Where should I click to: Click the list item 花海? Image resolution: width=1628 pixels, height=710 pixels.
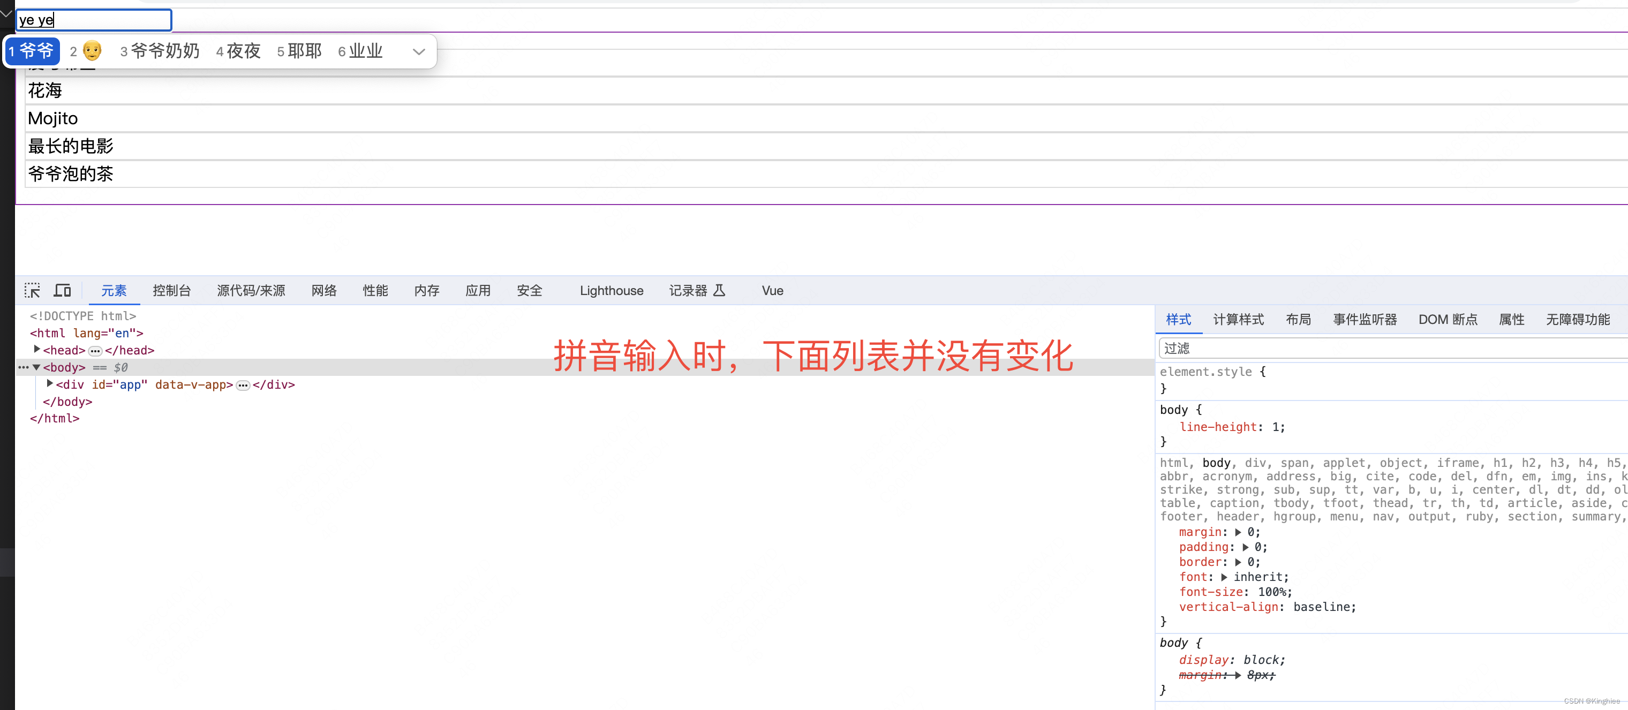[826, 91]
